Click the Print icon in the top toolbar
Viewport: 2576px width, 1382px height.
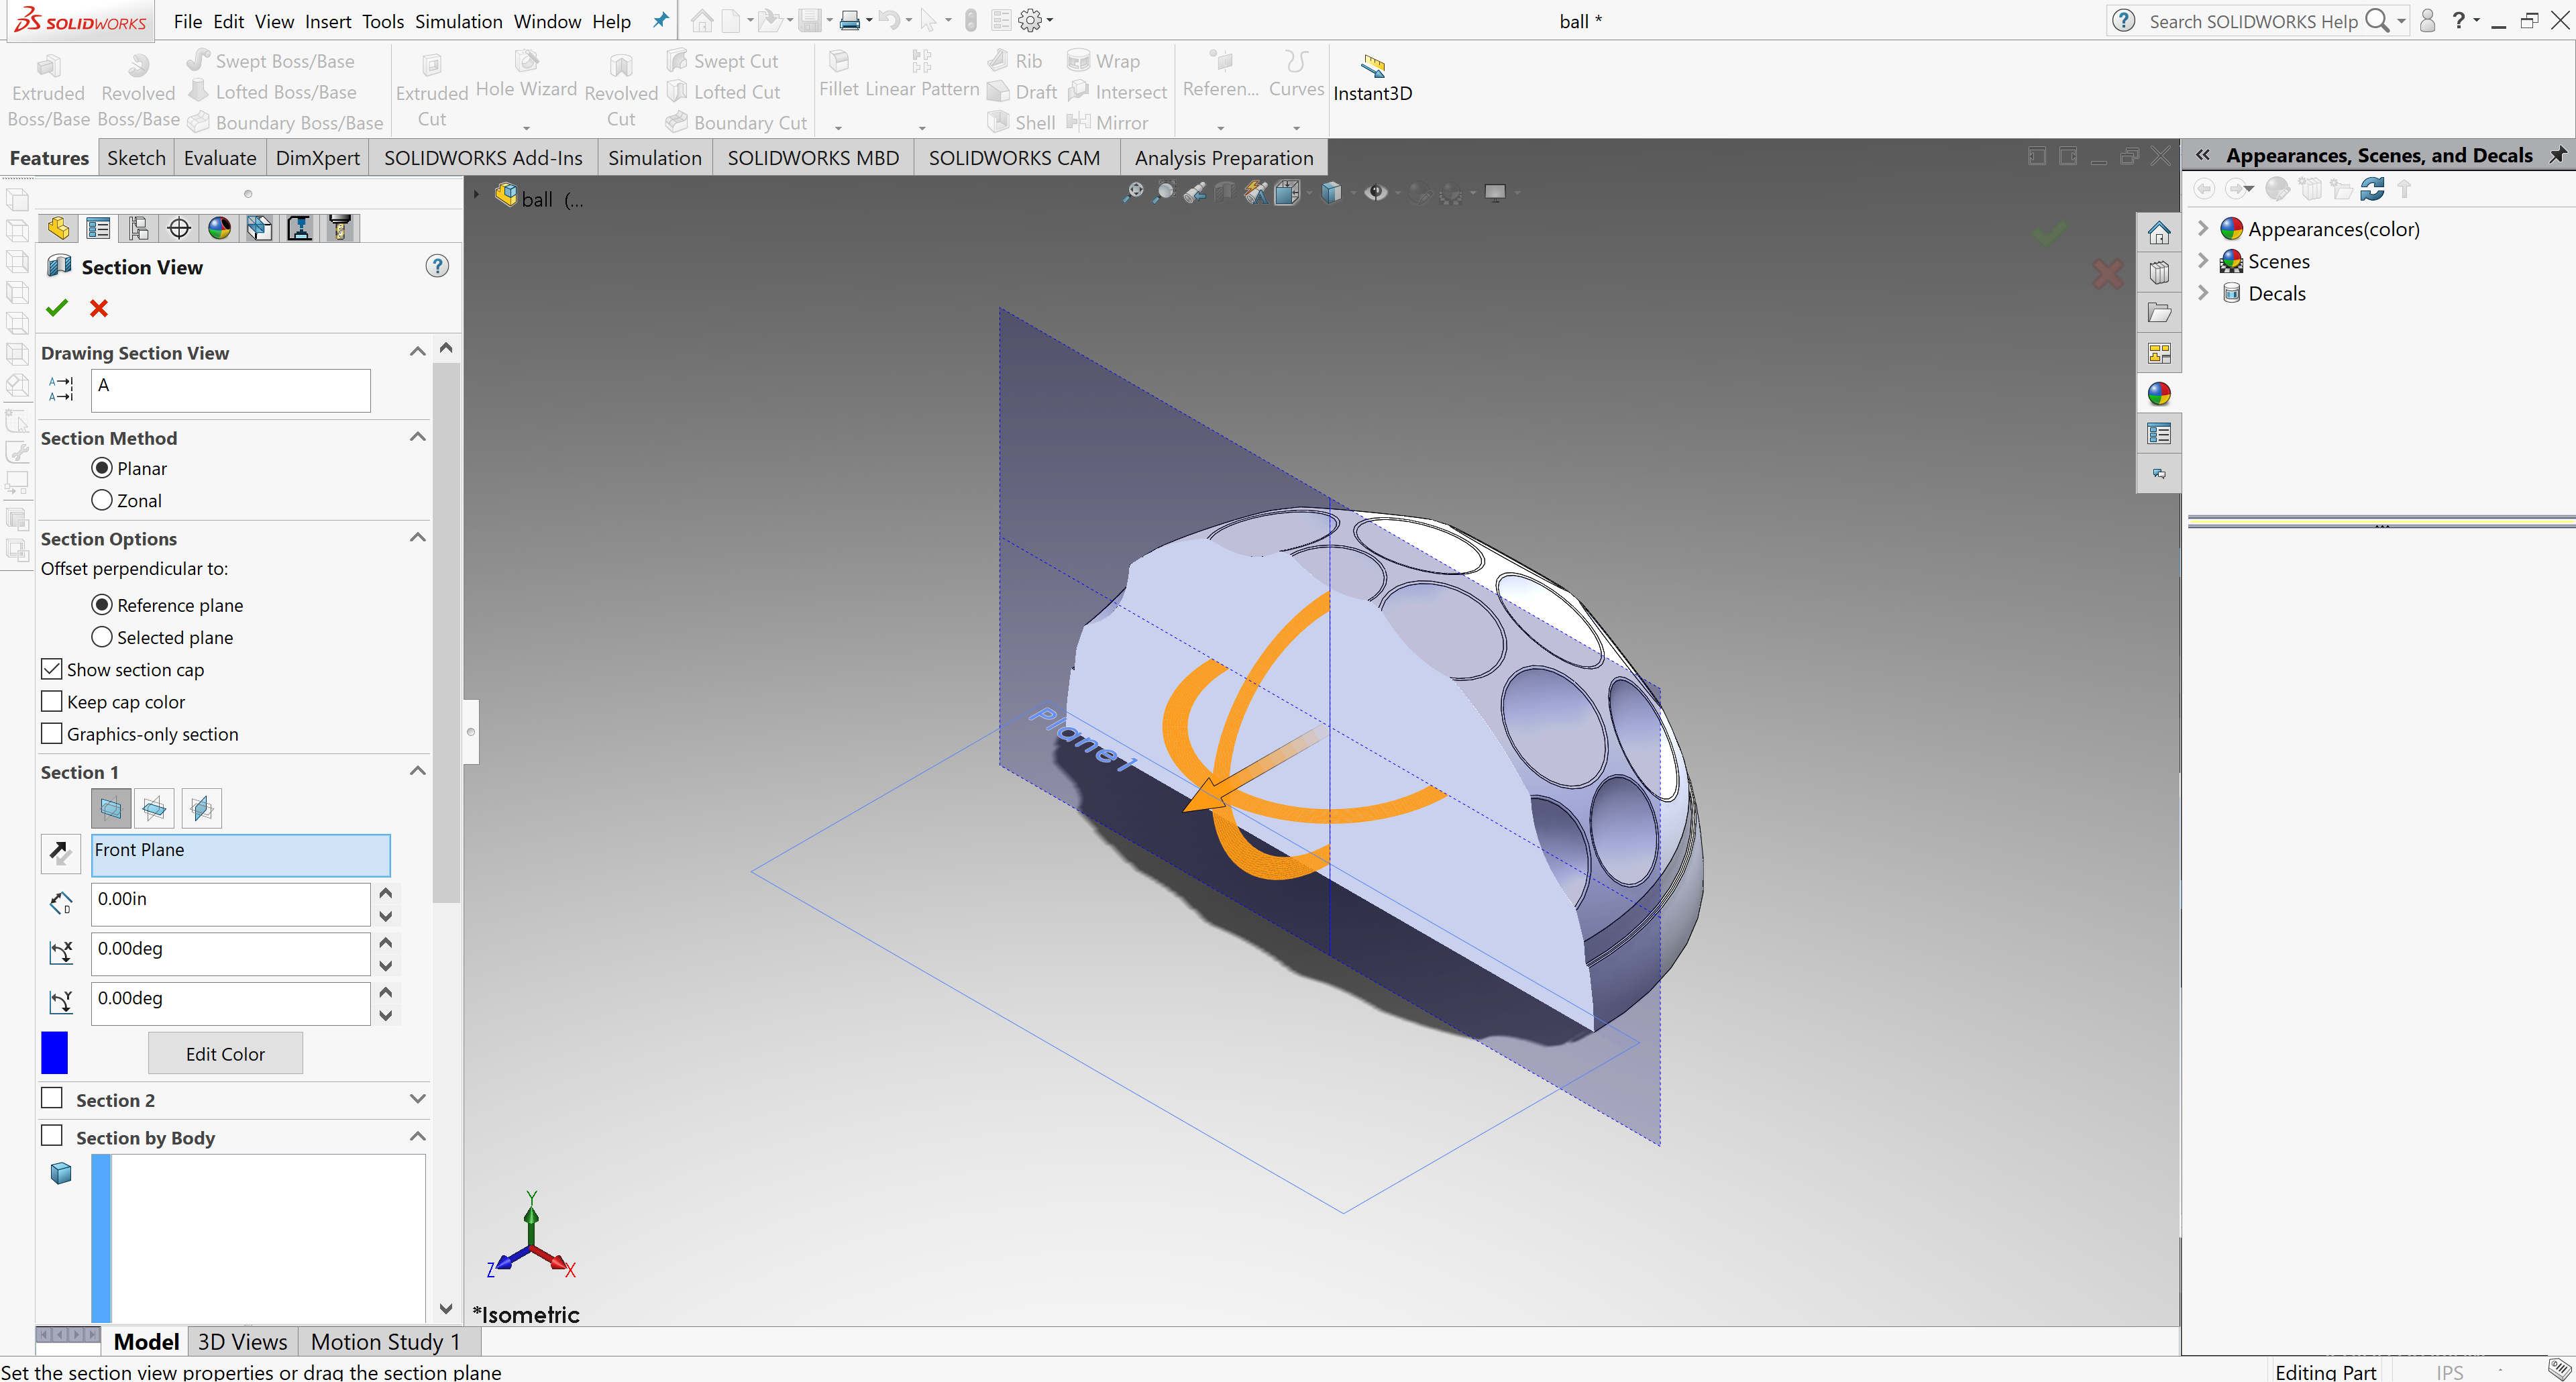tap(850, 20)
